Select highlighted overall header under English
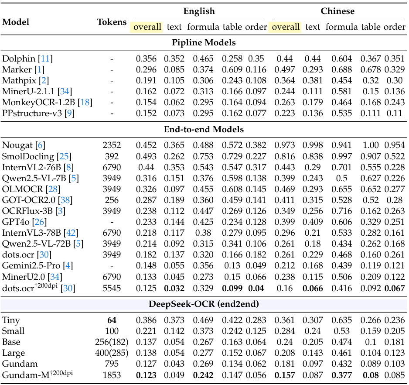Screen dimensions: 409x385 tap(147, 27)
